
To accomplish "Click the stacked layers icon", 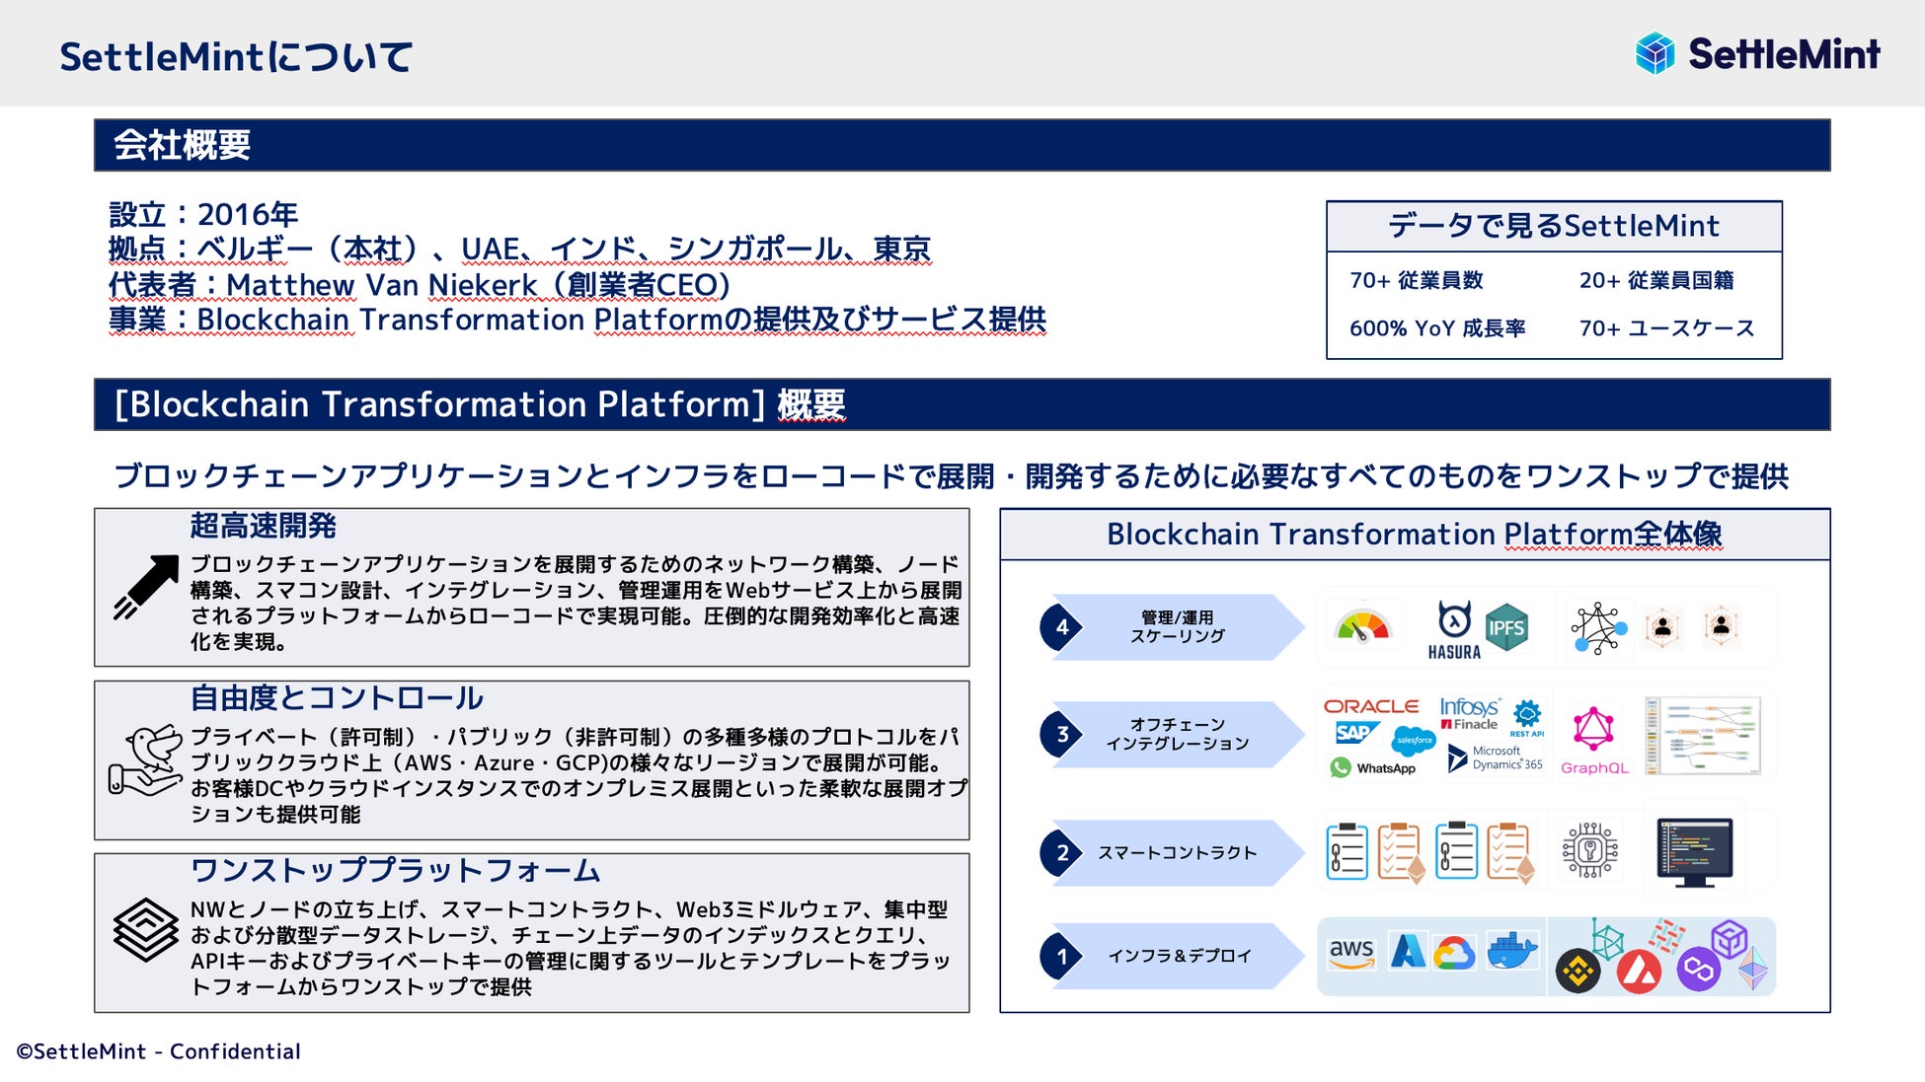I will (x=145, y=928).
